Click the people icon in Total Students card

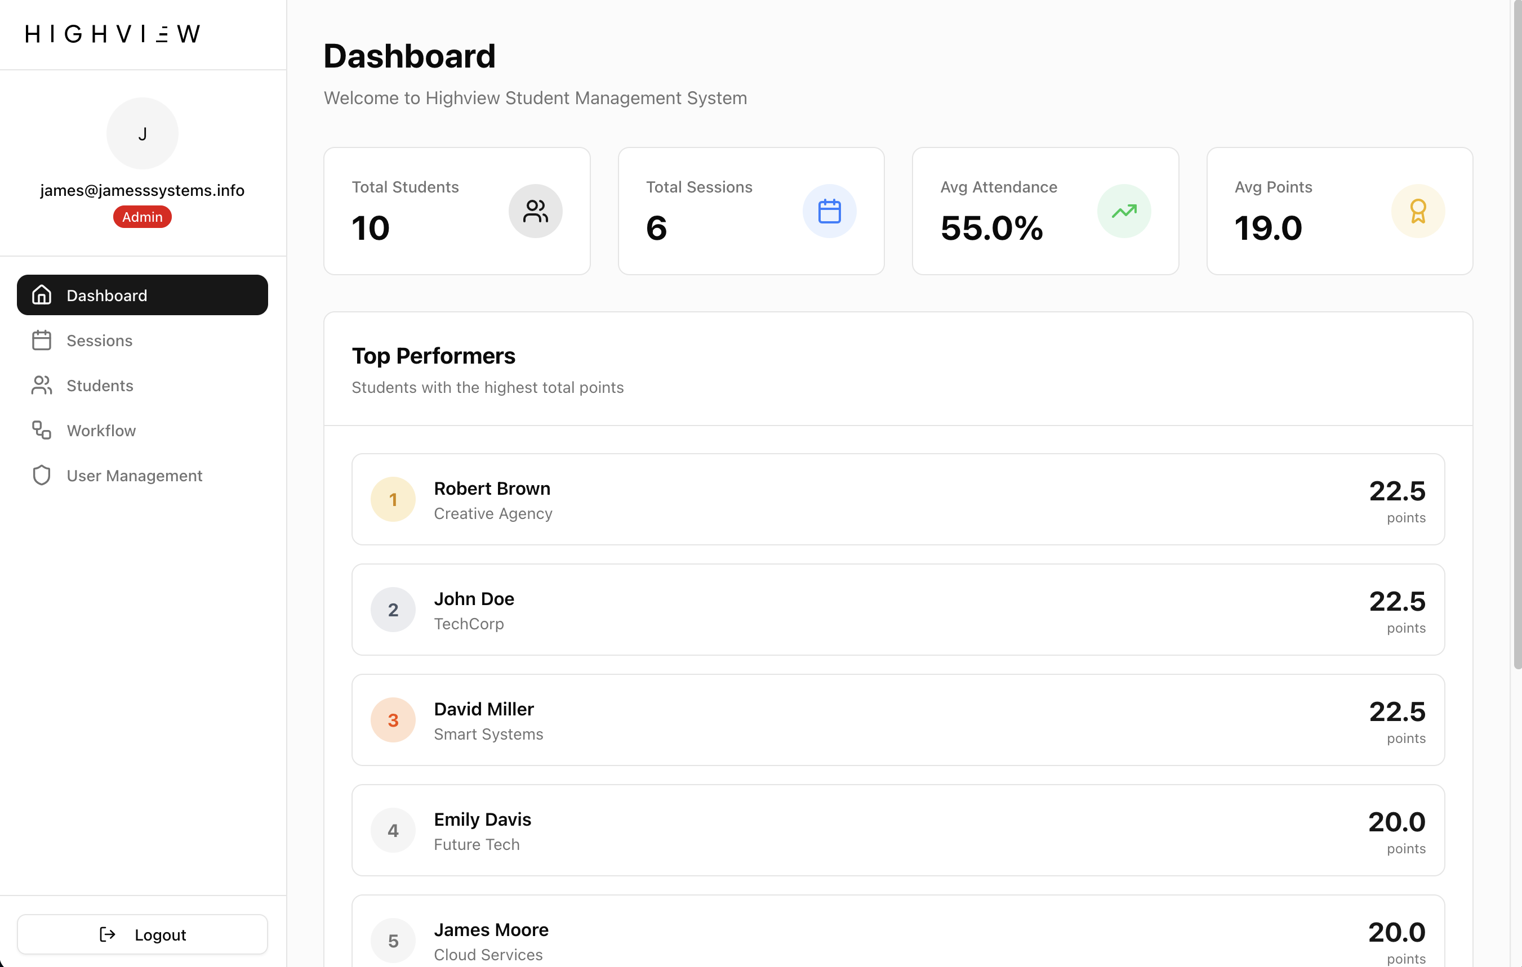[535, 211]
